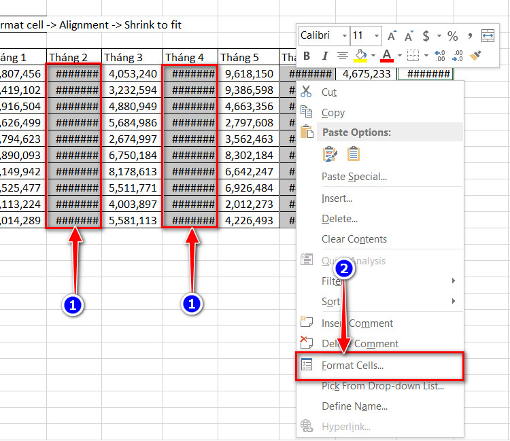Select the Tháng 3 header cell
This screenshot has height=441, width=510.
[132, 57]
